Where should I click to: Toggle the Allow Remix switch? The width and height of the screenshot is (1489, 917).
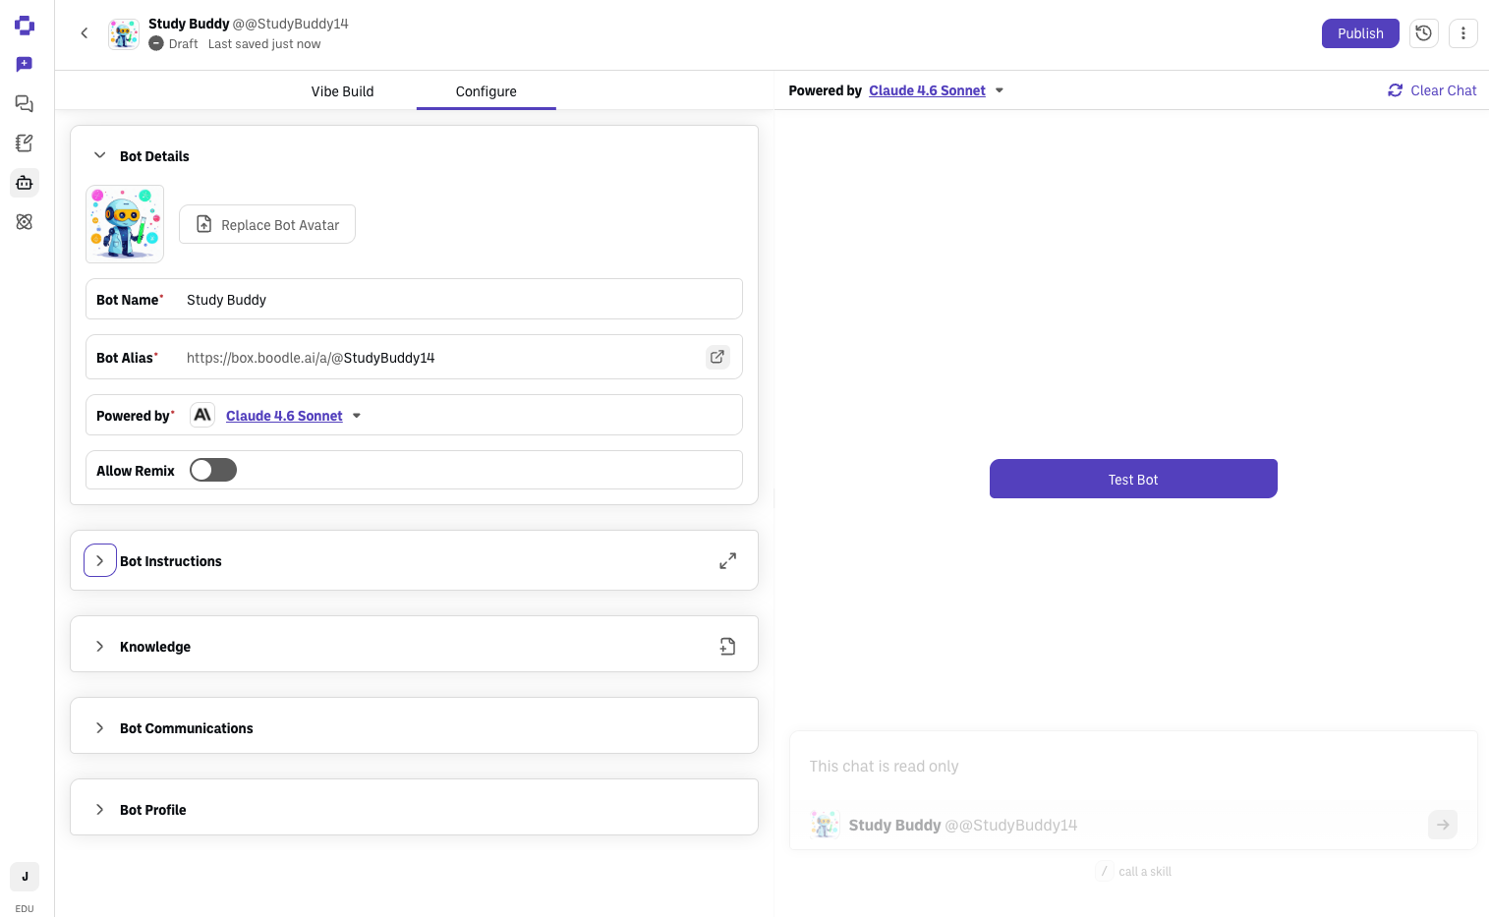(x=213, y=470)
